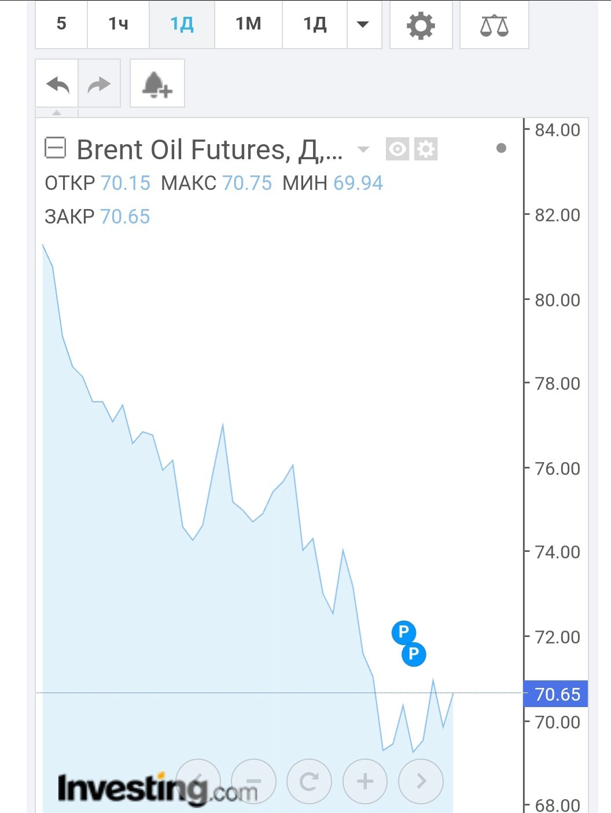The image size is (611, 813).
Task: Open the first blue P marker
Action: (404, 632)
